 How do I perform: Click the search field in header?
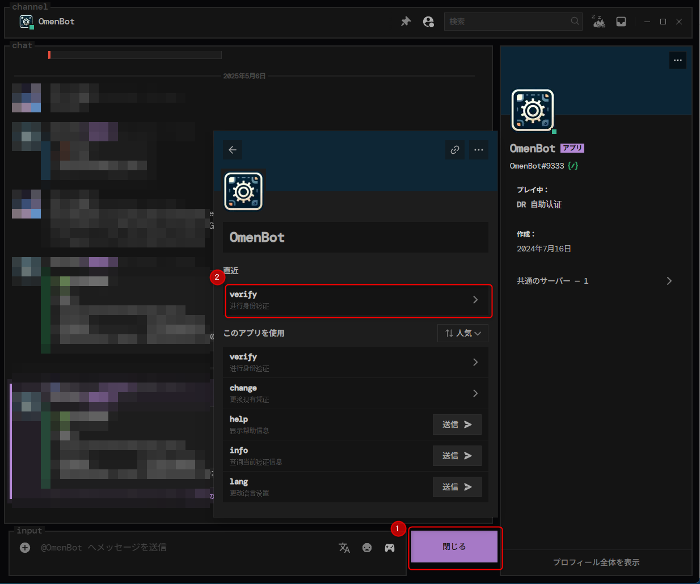[x=513, y=22]
